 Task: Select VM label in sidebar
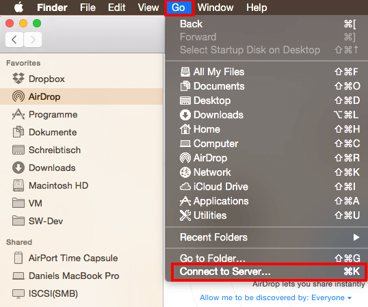tap(35, 203)
